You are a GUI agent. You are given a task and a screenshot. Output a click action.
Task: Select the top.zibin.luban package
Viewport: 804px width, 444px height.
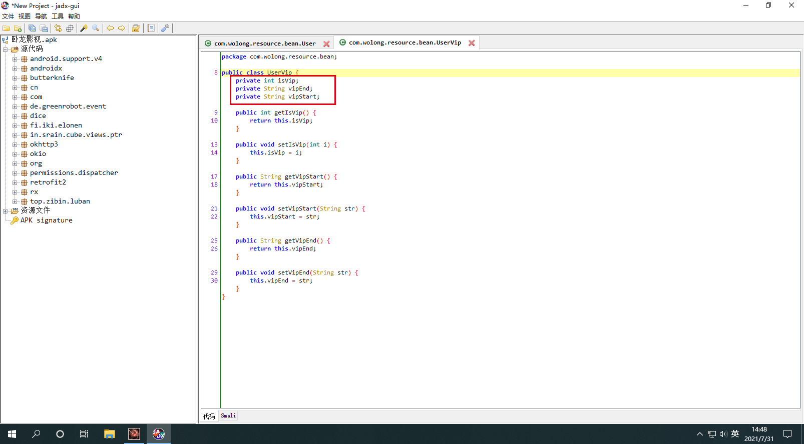point(60,201)
